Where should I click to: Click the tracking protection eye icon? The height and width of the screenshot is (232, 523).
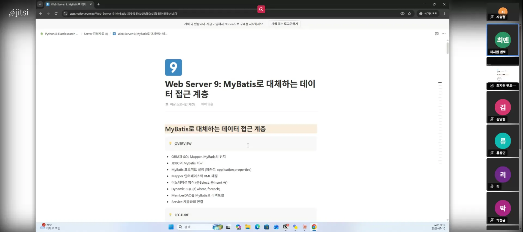tap(402, 13)
